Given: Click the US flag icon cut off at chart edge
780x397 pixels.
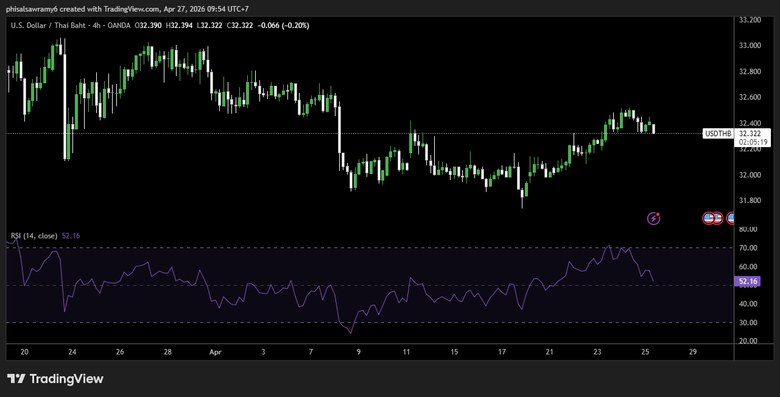Looking at the screenshot, I should pyautogui.click(x=731, y=218).
